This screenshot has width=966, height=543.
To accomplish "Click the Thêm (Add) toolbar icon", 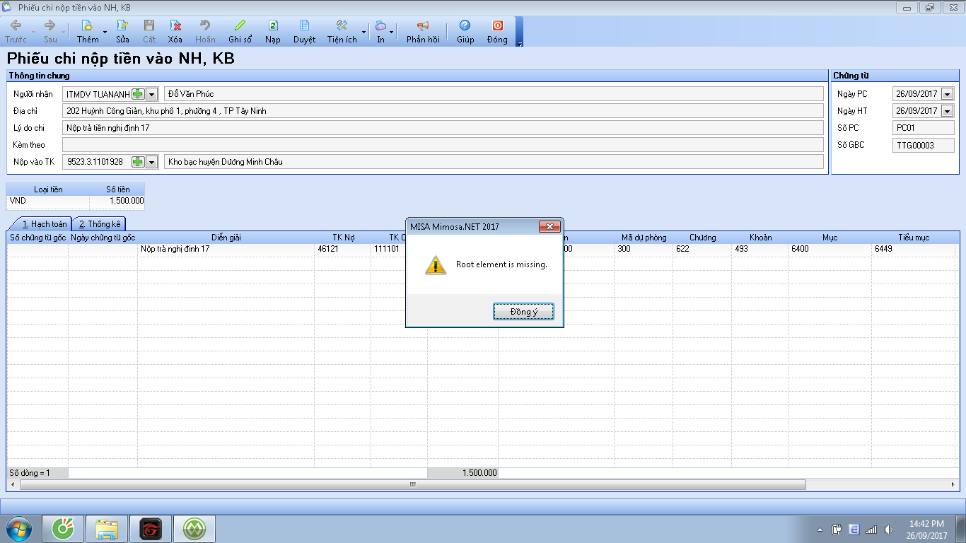I will click(88, 25).
